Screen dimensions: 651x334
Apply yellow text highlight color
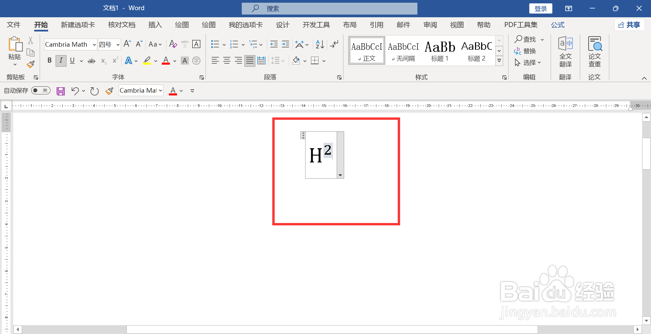click(147, 61)
